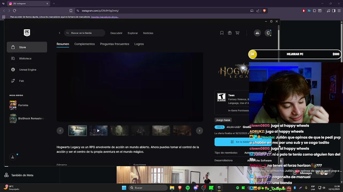Click the Autorreembolsable help question mark icon
Screen dimensions: 343x192
pos(270,153)
